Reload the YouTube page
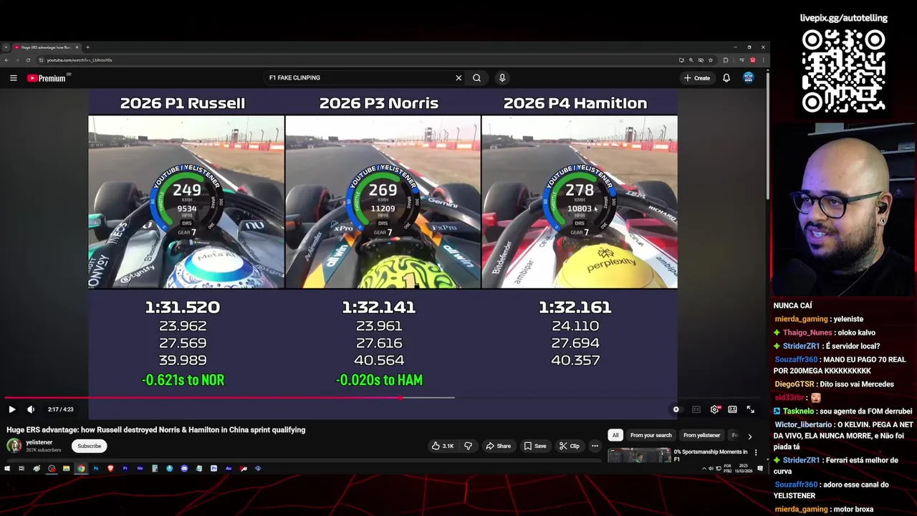This screenshot has width=917, height=516. [29, 60]
